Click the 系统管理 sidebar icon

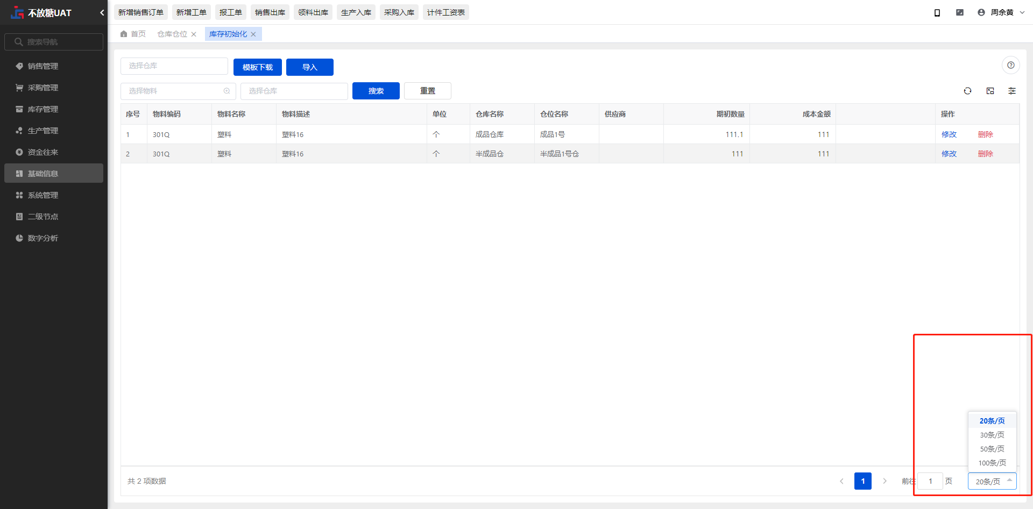tap(19, 195)
